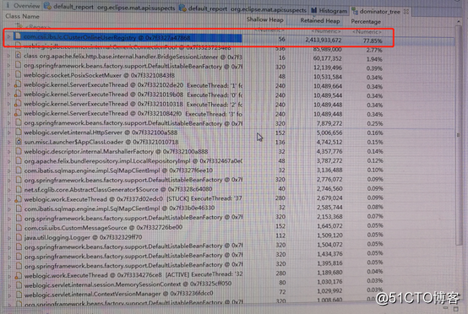Expand ClusterOnlineUserRegistry row
This screenshot has width=468, height=314.
pos(8,36)
